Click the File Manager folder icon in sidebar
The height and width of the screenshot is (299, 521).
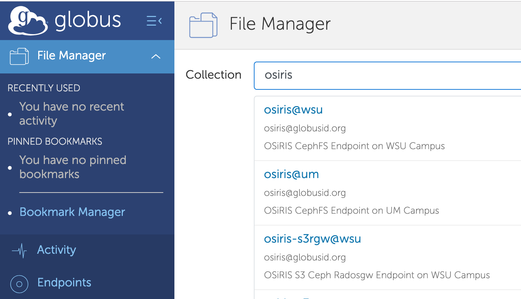click(19, 56)
